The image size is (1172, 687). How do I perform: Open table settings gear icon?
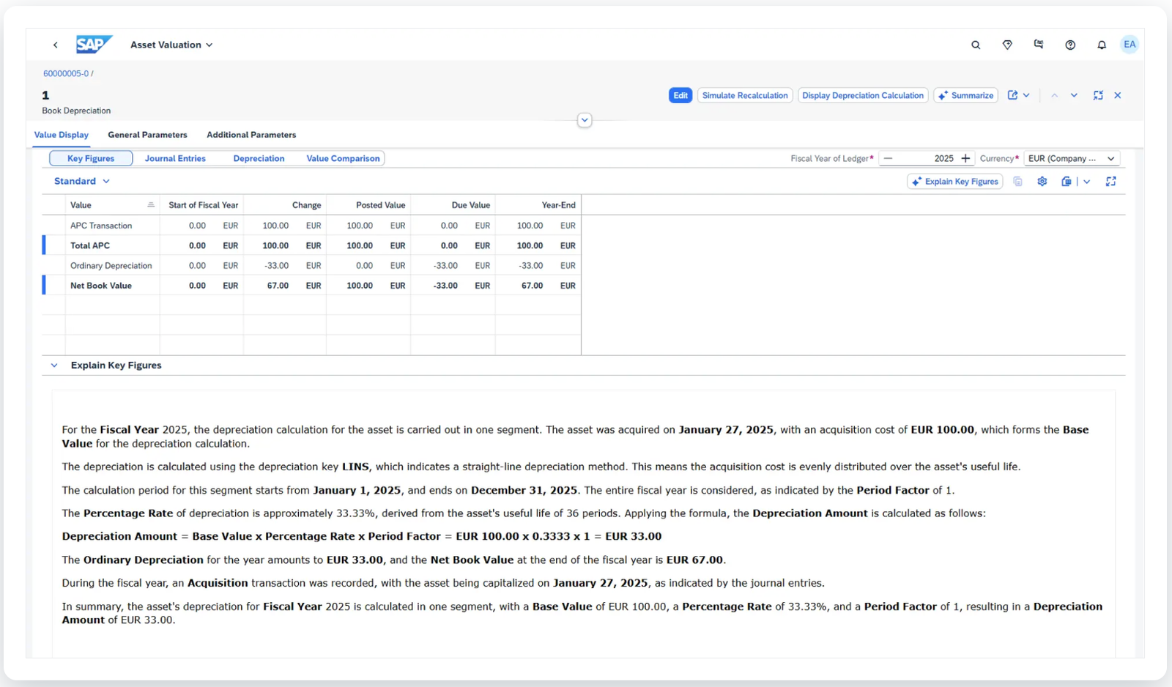tap(1042, 182)
